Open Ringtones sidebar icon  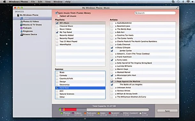point(21,31)
